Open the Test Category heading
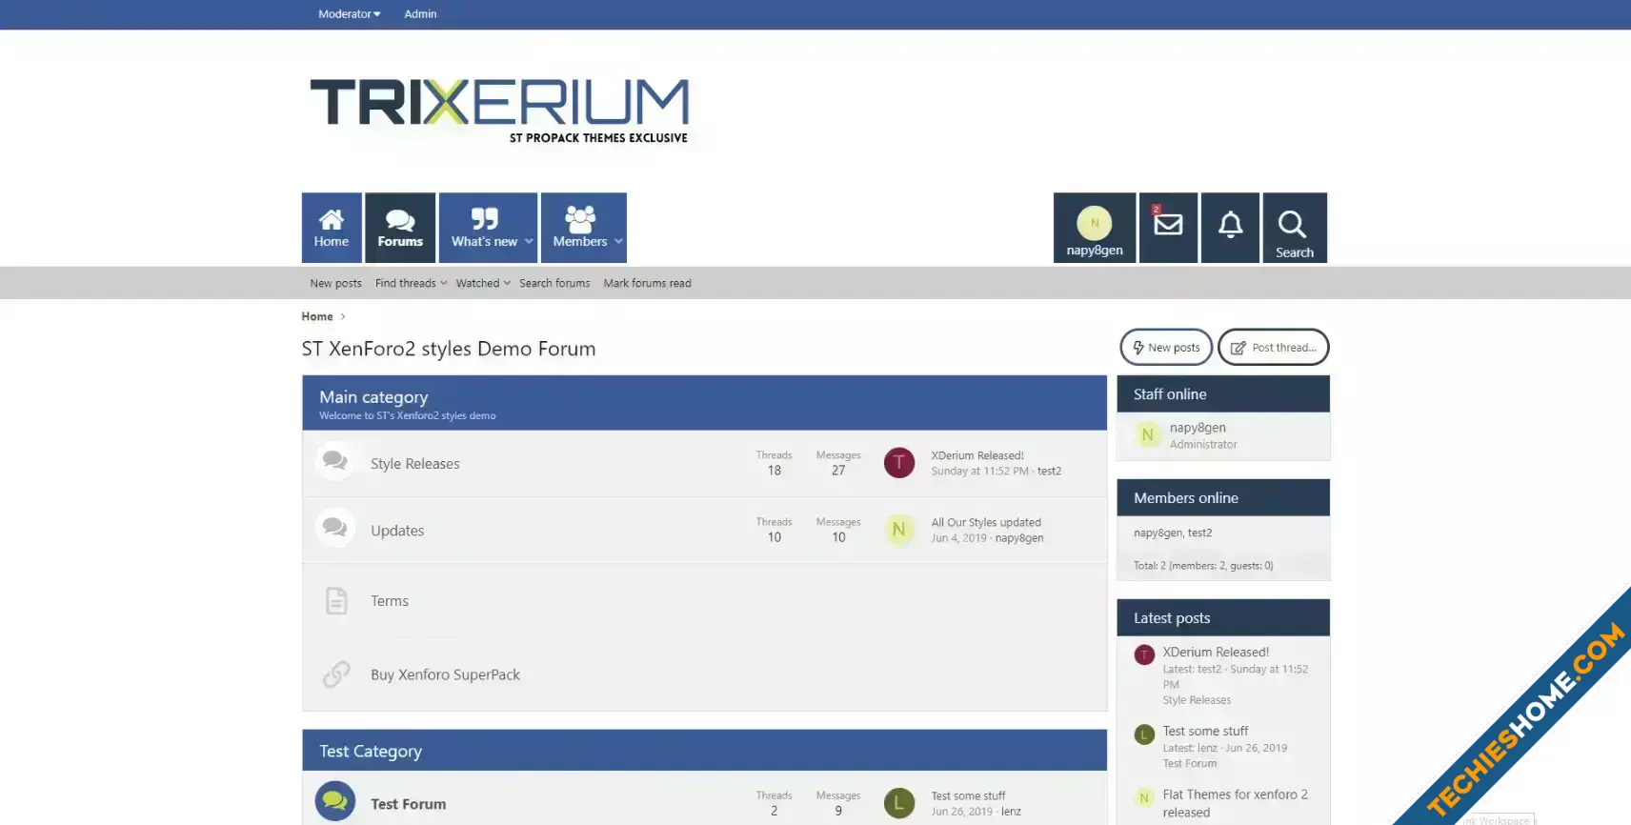Image resolution: width=1631 pixels, height=825 pixels. click(371, 751)
